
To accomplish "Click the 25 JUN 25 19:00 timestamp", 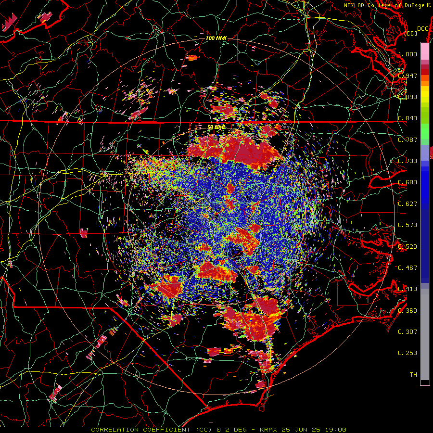I will (314, 430).
